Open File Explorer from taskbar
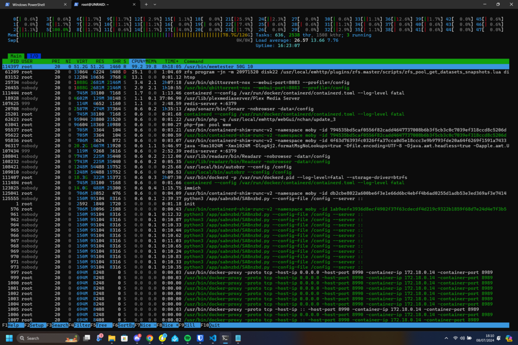The height and width of the screenshot is (345, 518). (x=112, y=338)
